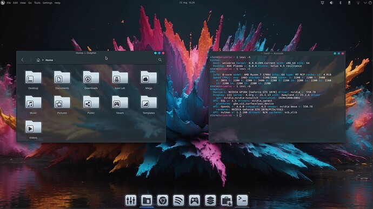Screen dimensions: 373x209
Task: Open the View menu
Action: pyautogui.click(x=23, y=3)
